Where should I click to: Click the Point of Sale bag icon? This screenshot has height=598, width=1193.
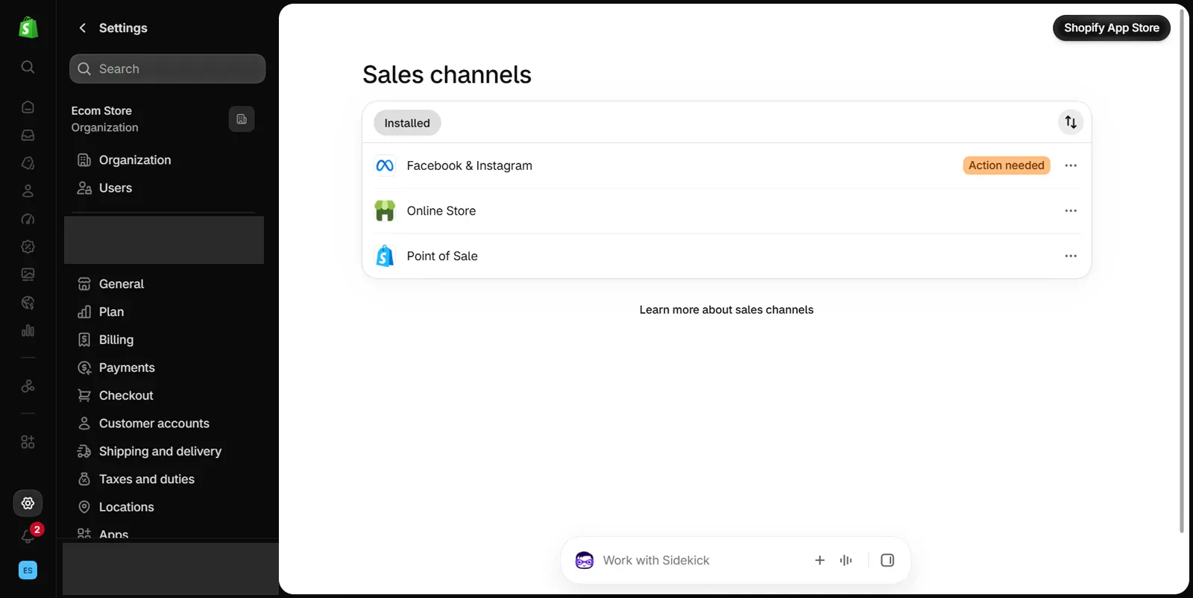pyautogui.click(x=385, y=256)
